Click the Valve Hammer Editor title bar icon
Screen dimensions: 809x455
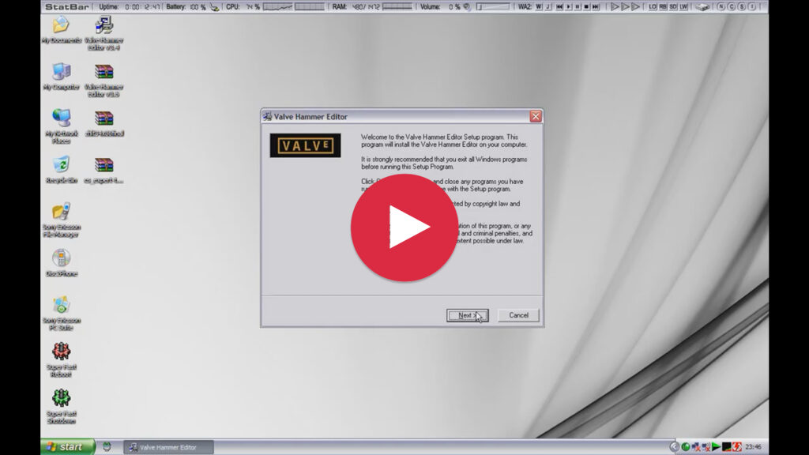pos(267,117)
